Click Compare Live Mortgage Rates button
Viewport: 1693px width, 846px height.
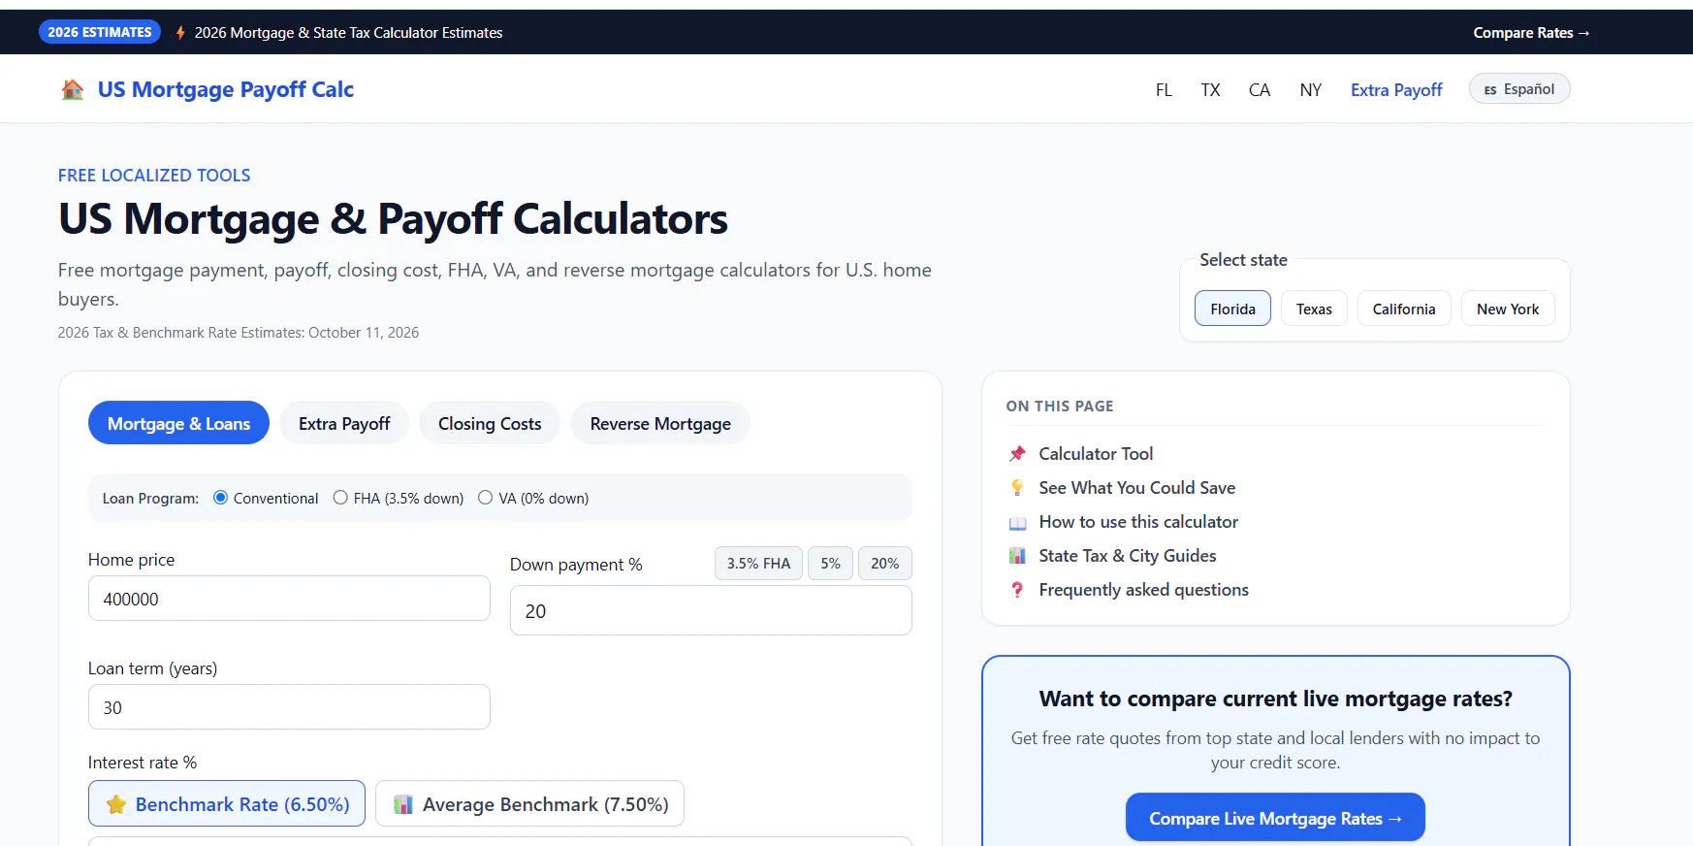click(1275, 819)
